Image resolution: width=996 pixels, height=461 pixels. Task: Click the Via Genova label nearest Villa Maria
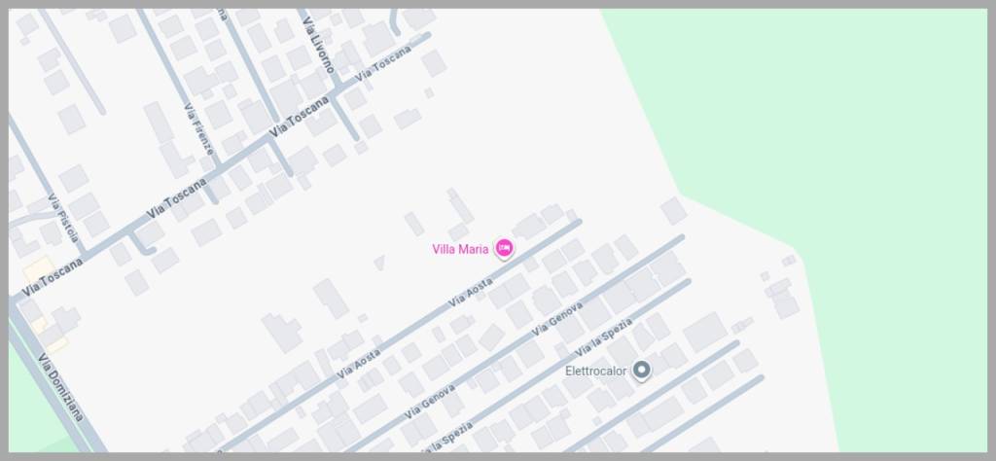click(x=557, y=319)
